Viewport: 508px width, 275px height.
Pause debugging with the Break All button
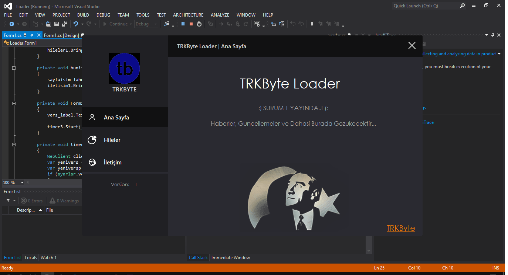click(183, 24)
